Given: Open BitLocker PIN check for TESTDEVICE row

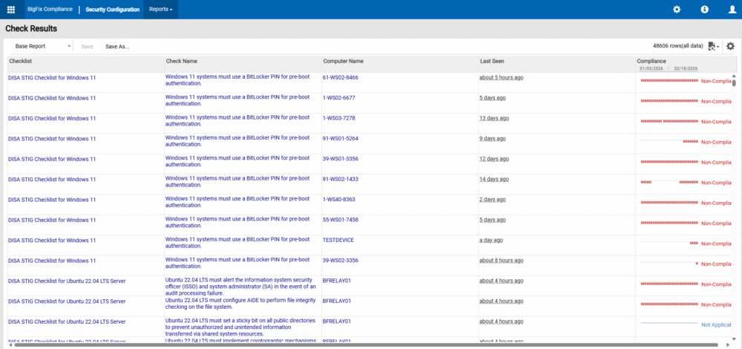Looking at the screenshot, I should (237, 243).
